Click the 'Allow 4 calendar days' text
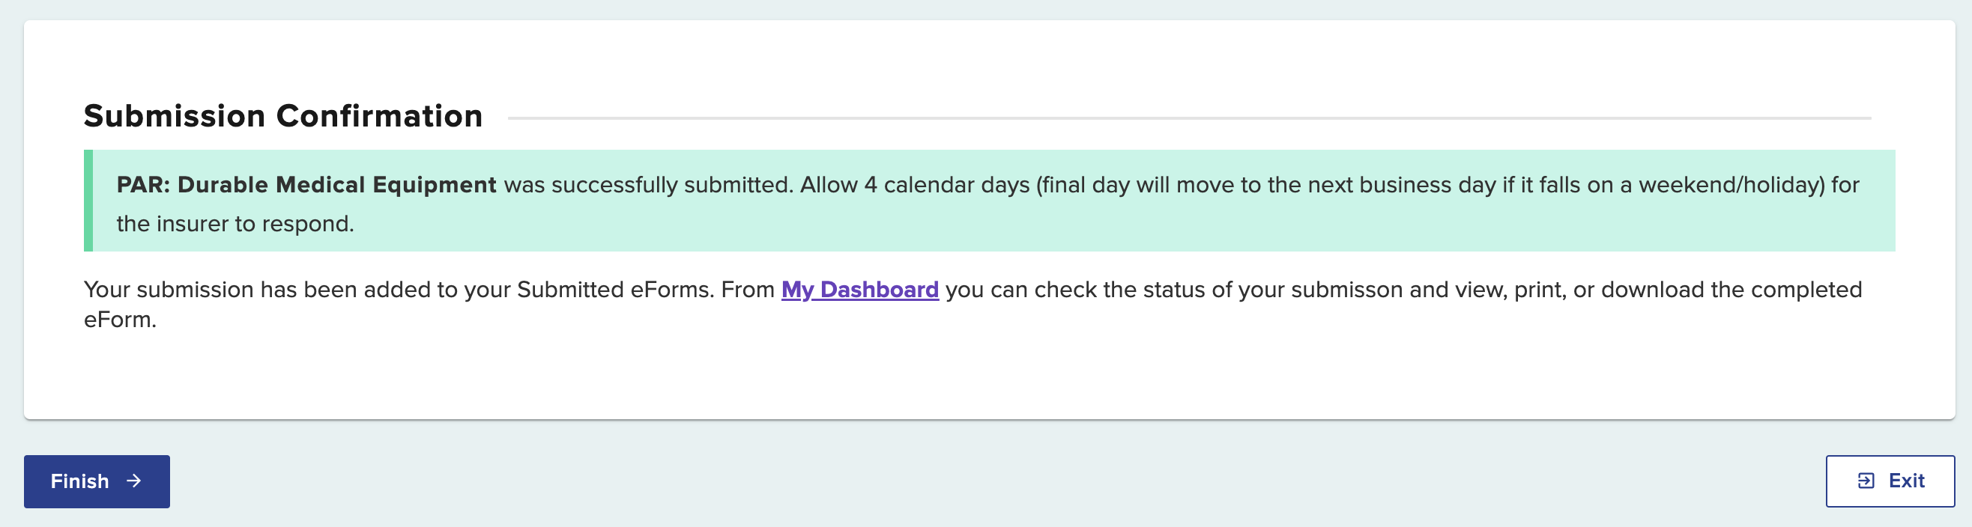1972x527 pixels. point(914,185)
